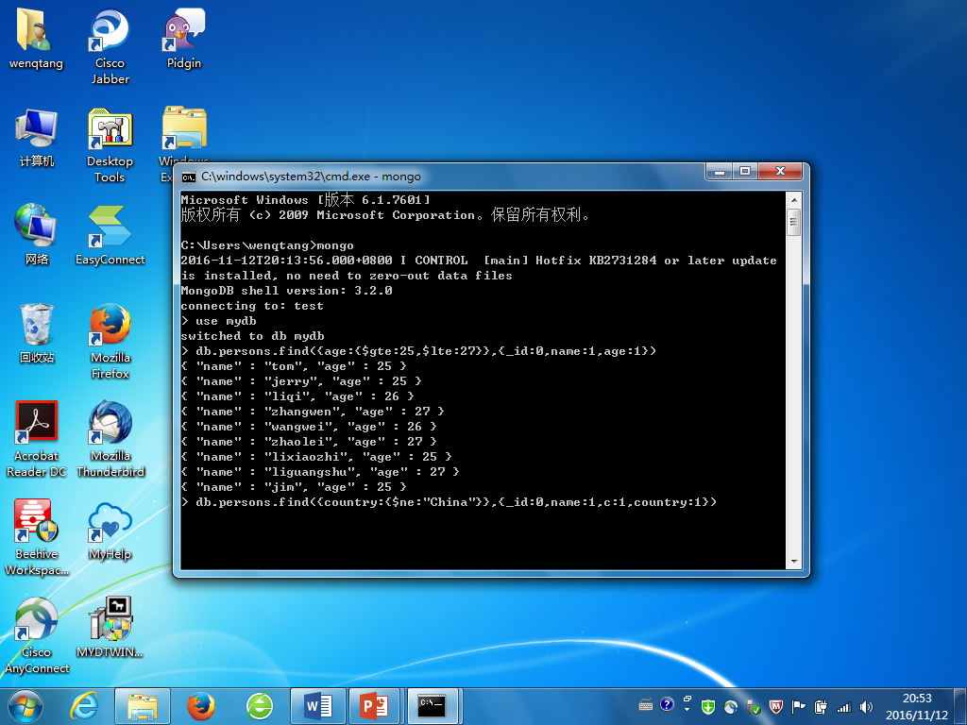Open the cmd window system menu icon
Image resolution: width=967 pixels, height=725 pixels.
tap(188, 177)
